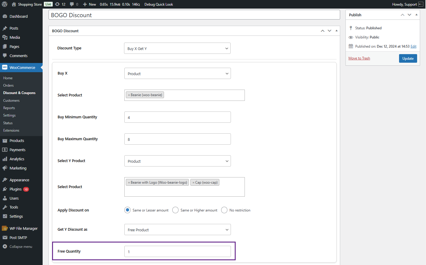Open the Discount Type dropdown
Image resolution: width=426 pixels, height=265 pixels.
pos(177,48)
